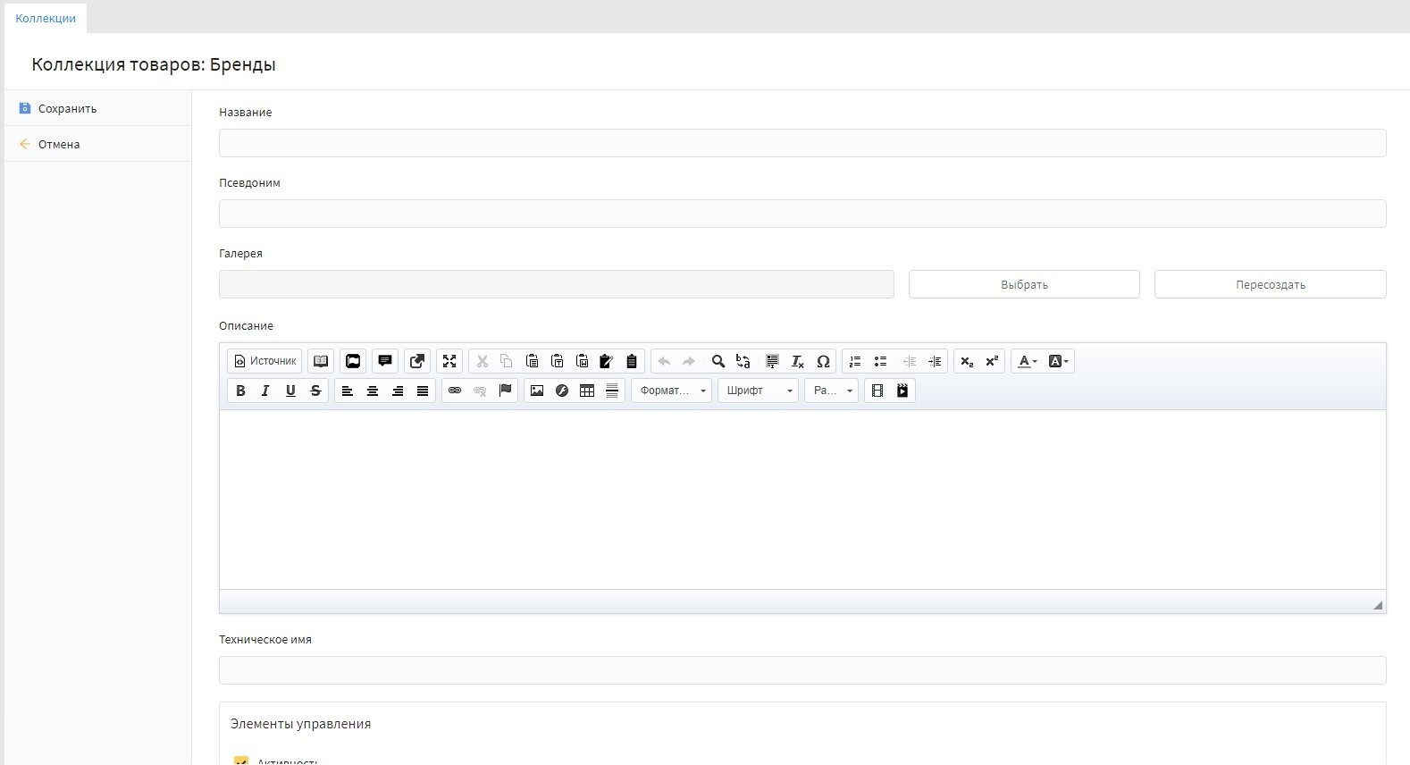Expand the font size dropdown
Viewport: 1410px width, 765px height.
click(831, 391)
